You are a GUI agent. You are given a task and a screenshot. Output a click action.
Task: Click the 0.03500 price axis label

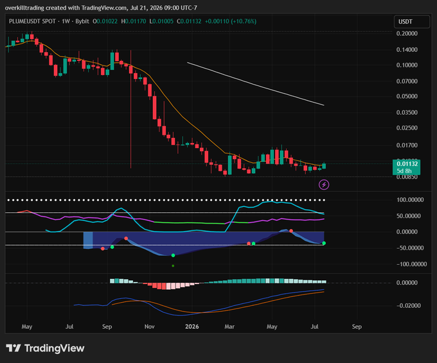[407, 112]
